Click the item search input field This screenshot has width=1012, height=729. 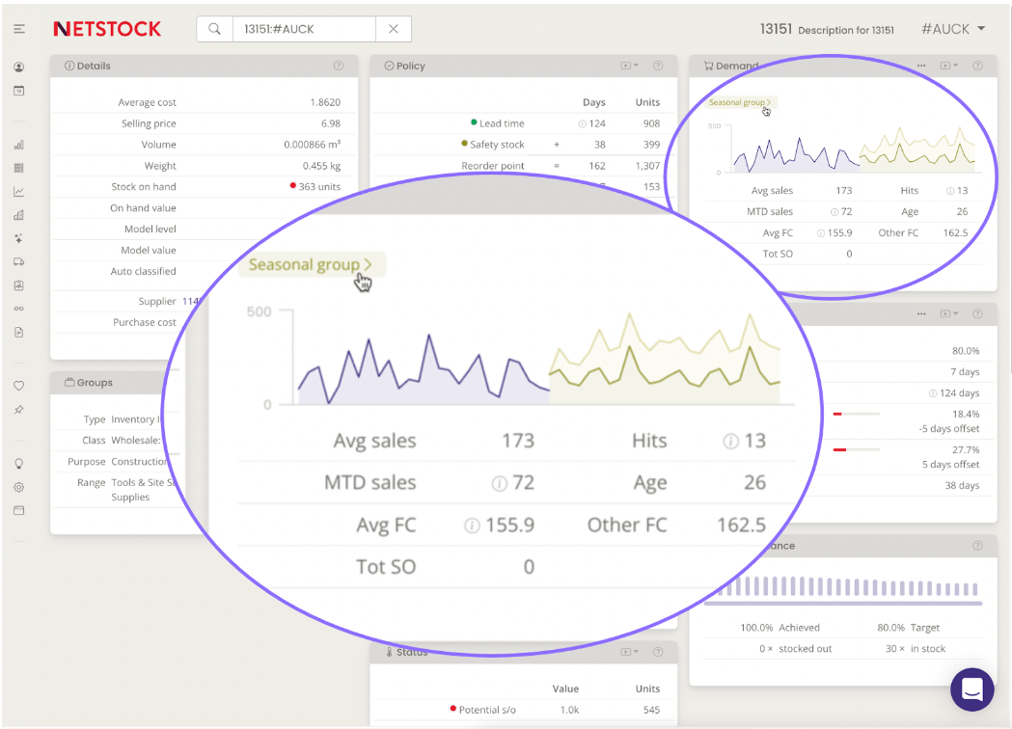tap(303, 29)
